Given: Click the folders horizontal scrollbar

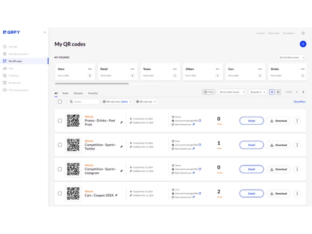Looking at the screenshot, I should (92, 84).
